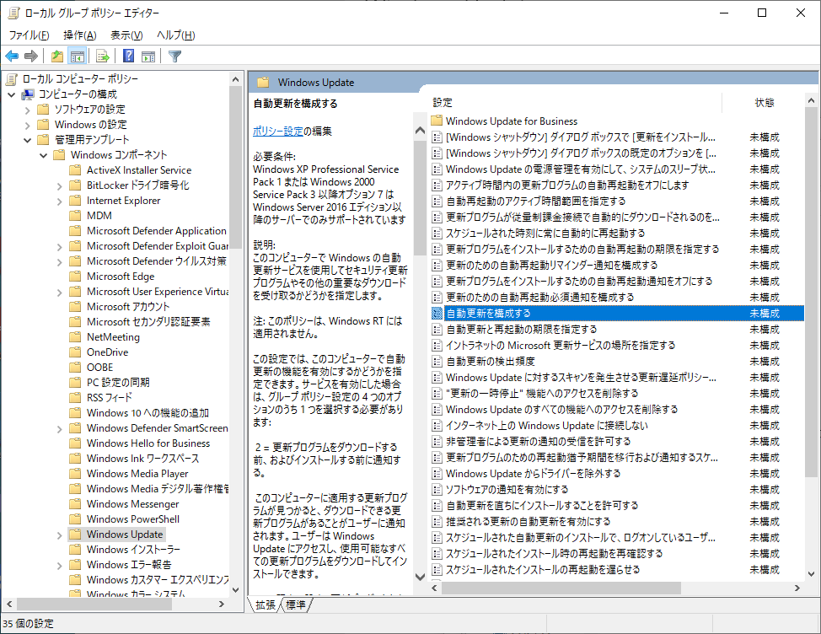
Task: Click the Filter funnel toolbar icon
Action: (174, 56)
